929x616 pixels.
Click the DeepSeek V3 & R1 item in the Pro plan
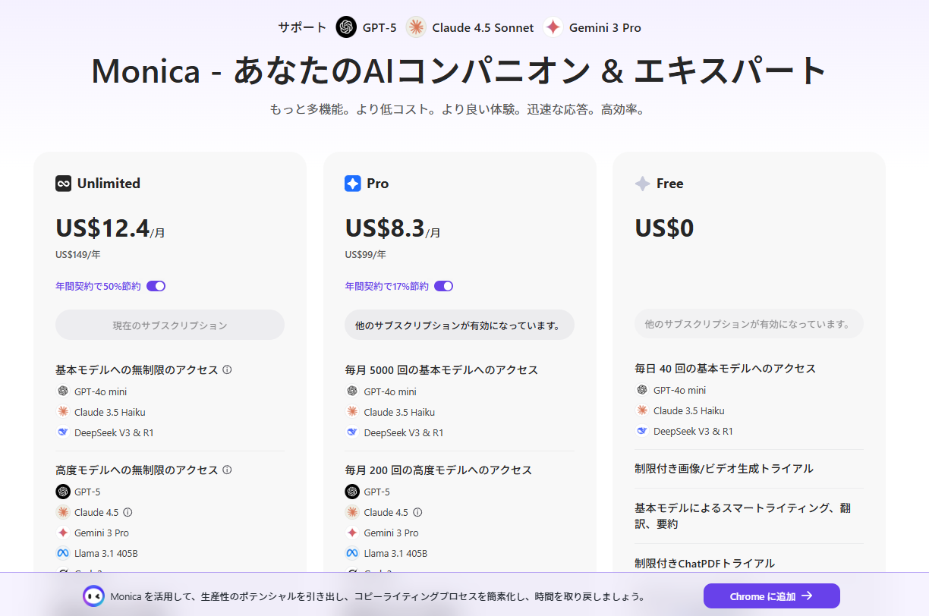[x=403, y=432]
